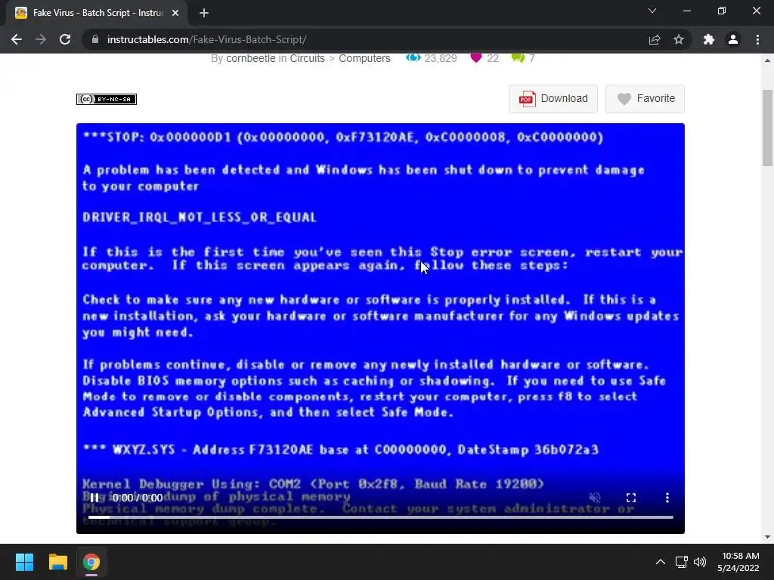Bookmark this page with the star icon
The image size is (774, 580).
tap(679, 39)
